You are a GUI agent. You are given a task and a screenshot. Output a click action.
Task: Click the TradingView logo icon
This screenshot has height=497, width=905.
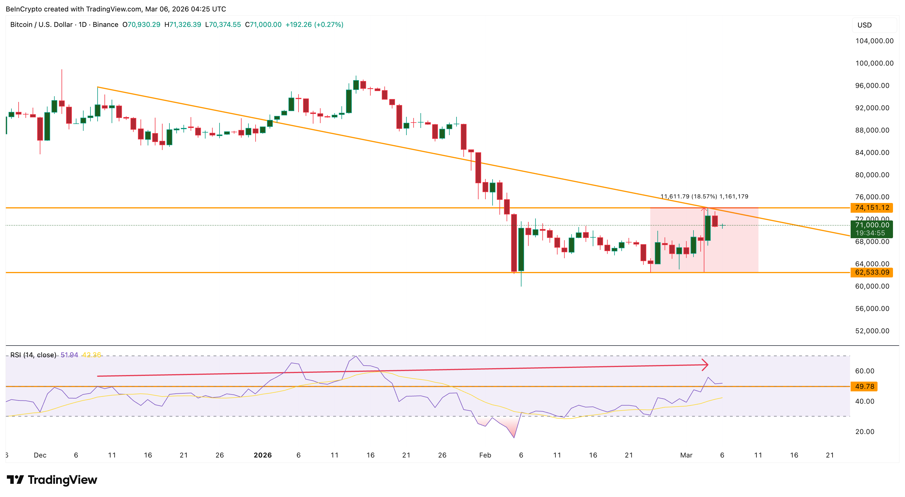(15, 480)
